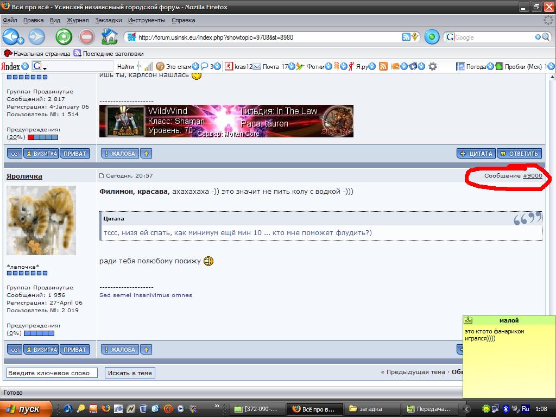Image resolution: width=556 pixels, height=417 pixels.
Task: Click the keyword search input field
Action: (x=52, y=373)
